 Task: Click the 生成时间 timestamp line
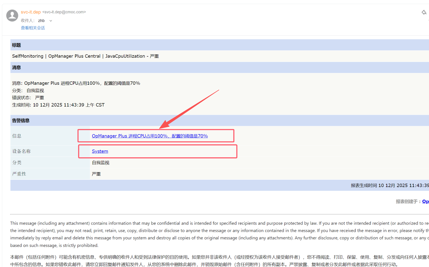pos(58,105)
